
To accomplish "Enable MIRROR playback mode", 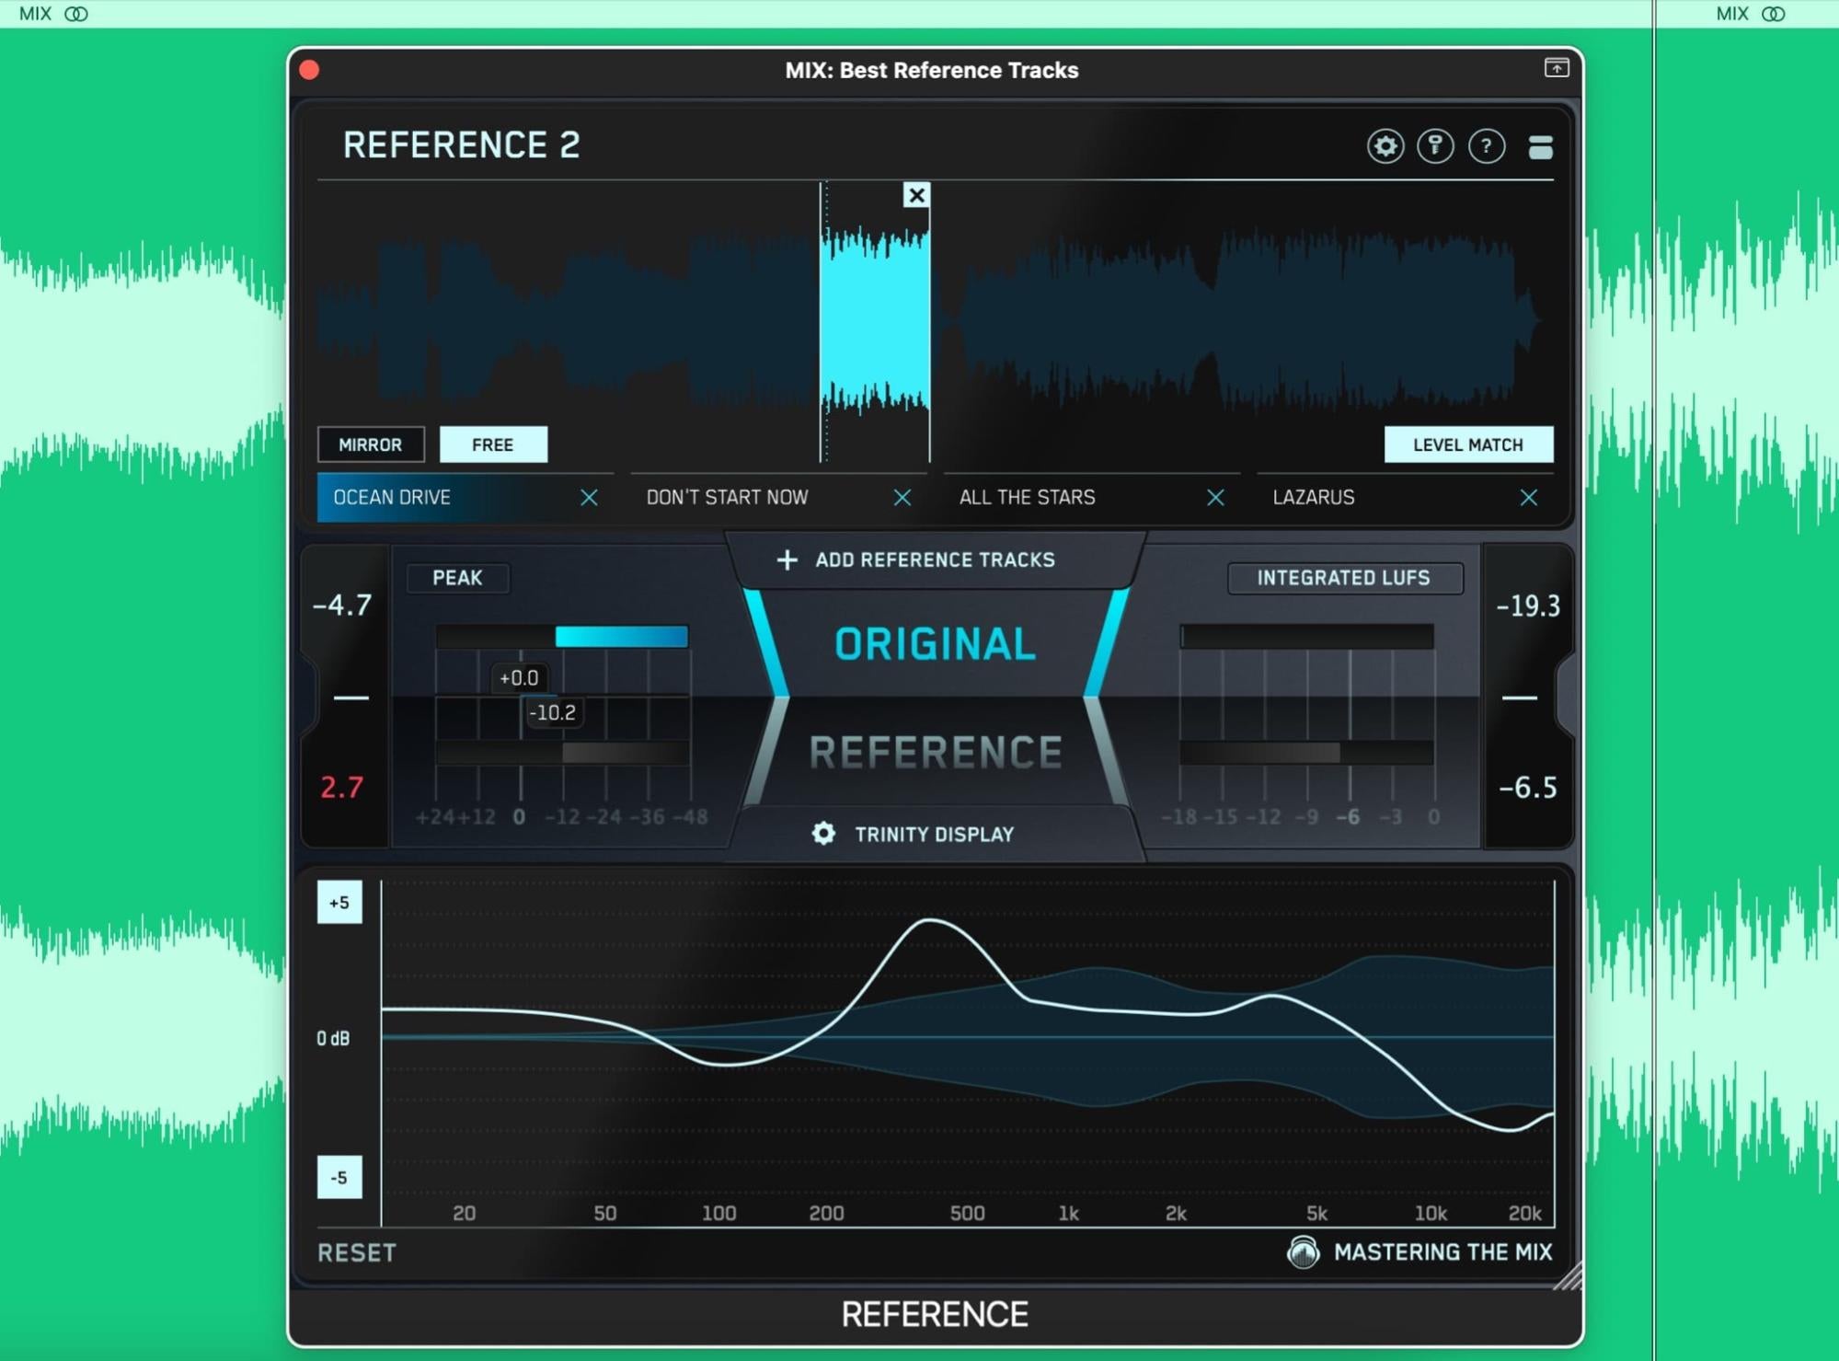I will 371,444.
